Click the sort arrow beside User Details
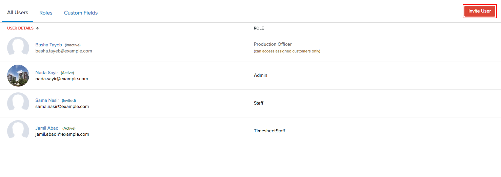 (x=37, y=28)
